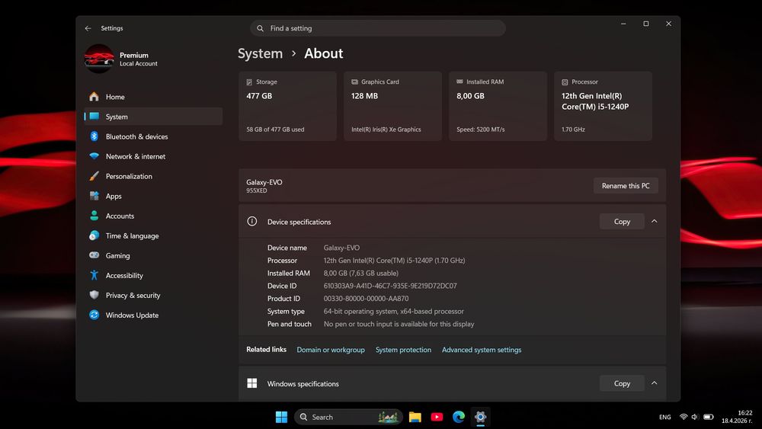Image resolution: width=762 pixels, height=429 pixels.
Task: Copy the Windows specifications
Action: pos(622,383)
